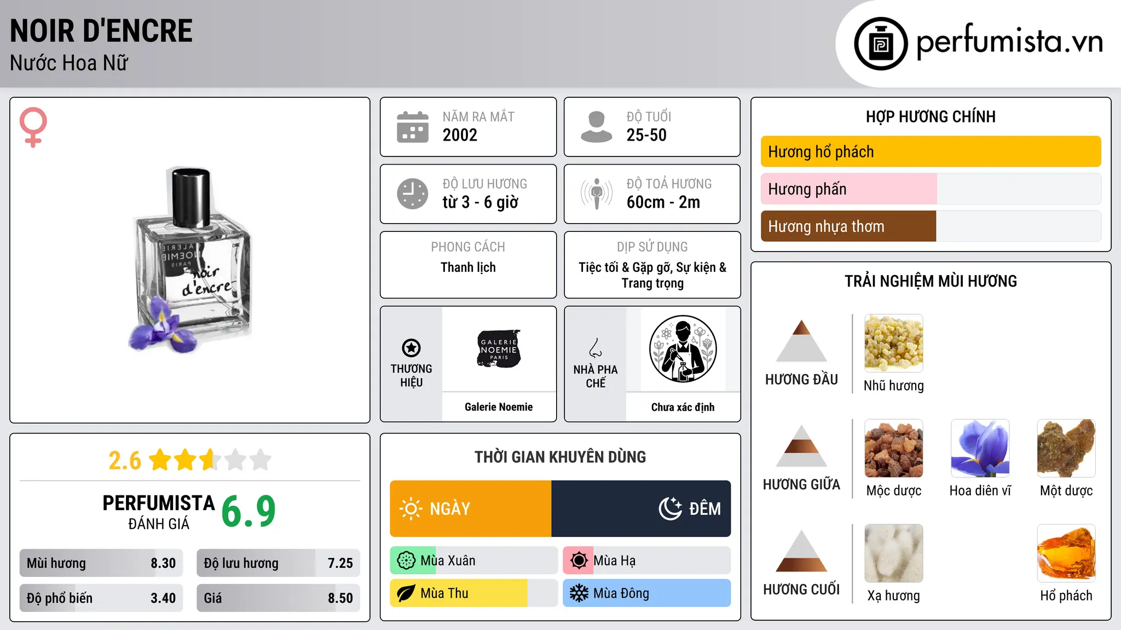Click the person icon beside Độ tuổi
This screenshot has width=1121, height=630.
tap(597, 127)
